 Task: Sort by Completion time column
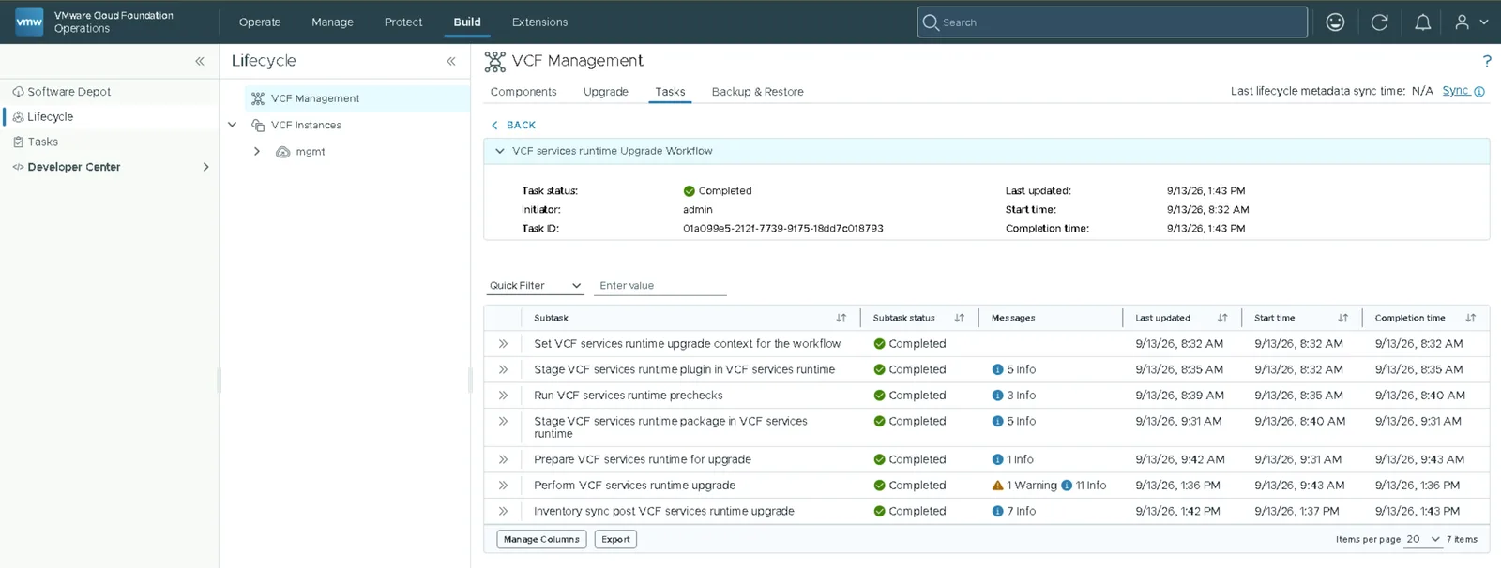click(x=1470, y=318)
